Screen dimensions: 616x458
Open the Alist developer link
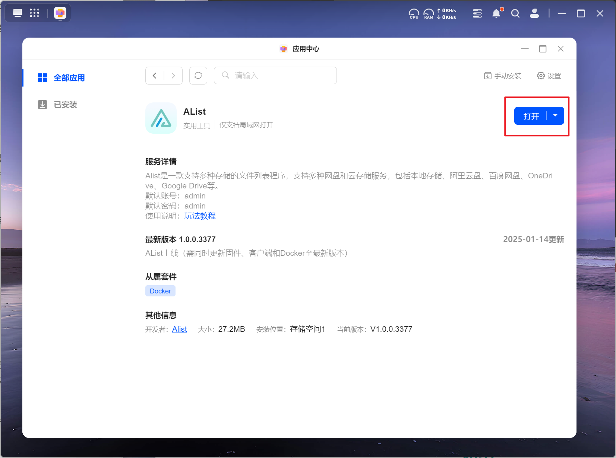coord(180,329)
